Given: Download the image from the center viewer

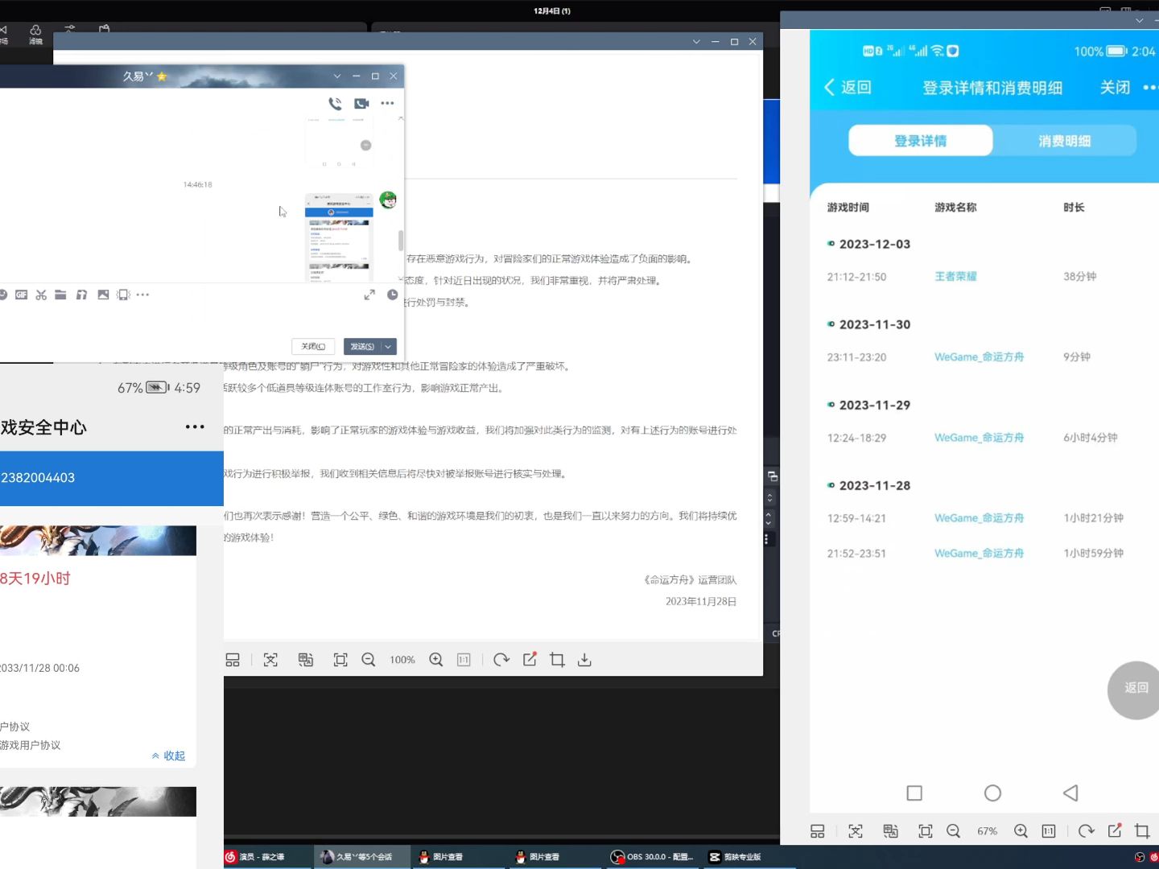Looking at the screenshot, I should click(584, 660).
